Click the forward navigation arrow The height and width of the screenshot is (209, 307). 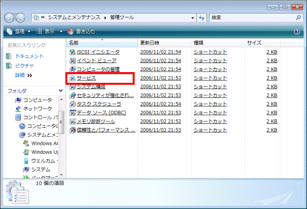20,18
